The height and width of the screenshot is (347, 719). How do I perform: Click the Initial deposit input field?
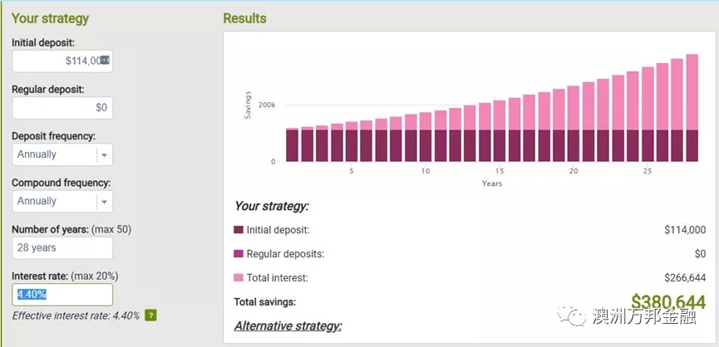tap(62, 61)
